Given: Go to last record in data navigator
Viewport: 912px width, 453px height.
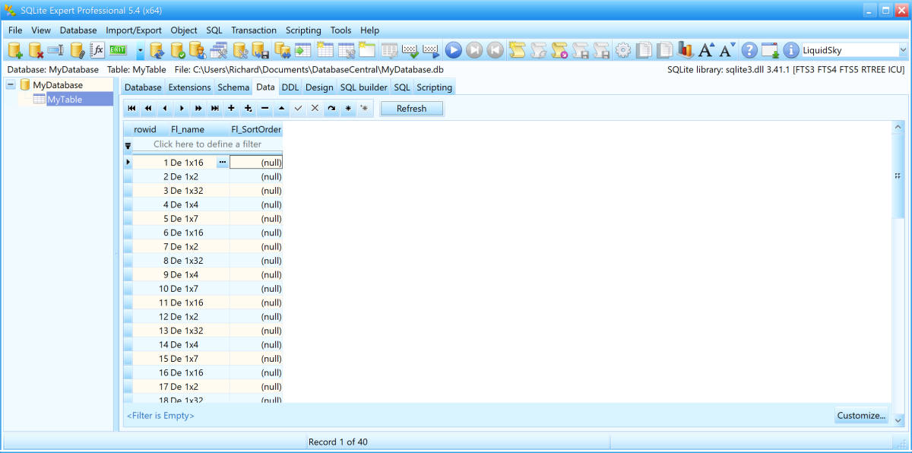Looking at the screenshot, I should 215,109.
